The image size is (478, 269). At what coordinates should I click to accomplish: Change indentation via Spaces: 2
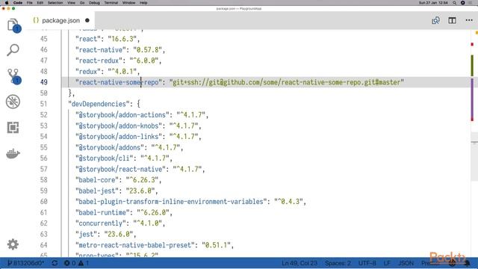[x=338, y=263]
